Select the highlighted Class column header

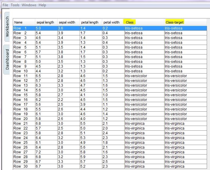(x=130, y=22)
